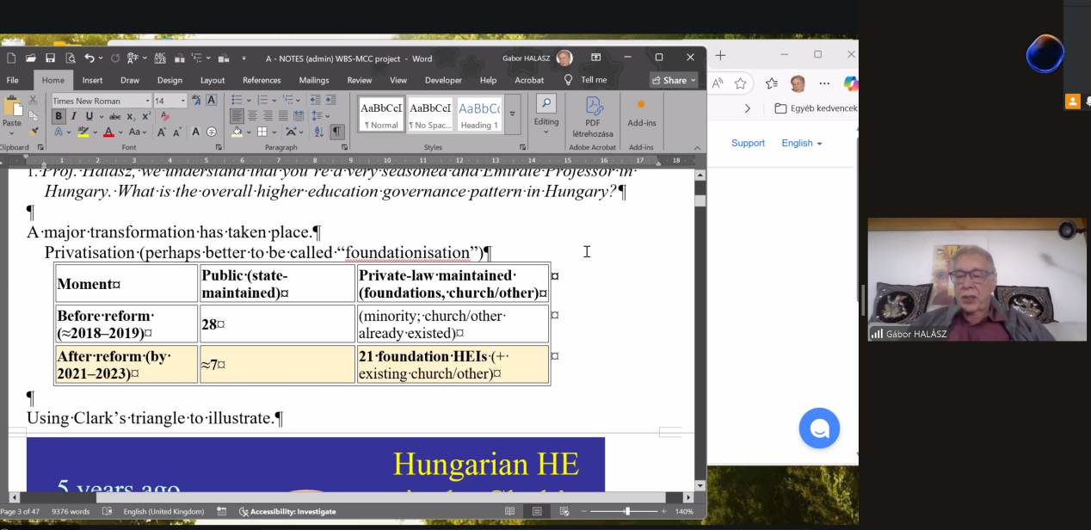Click the Support link in the browser
Image resolution: width=1091 pixels, height=530 pixels.
coord(748,143)
